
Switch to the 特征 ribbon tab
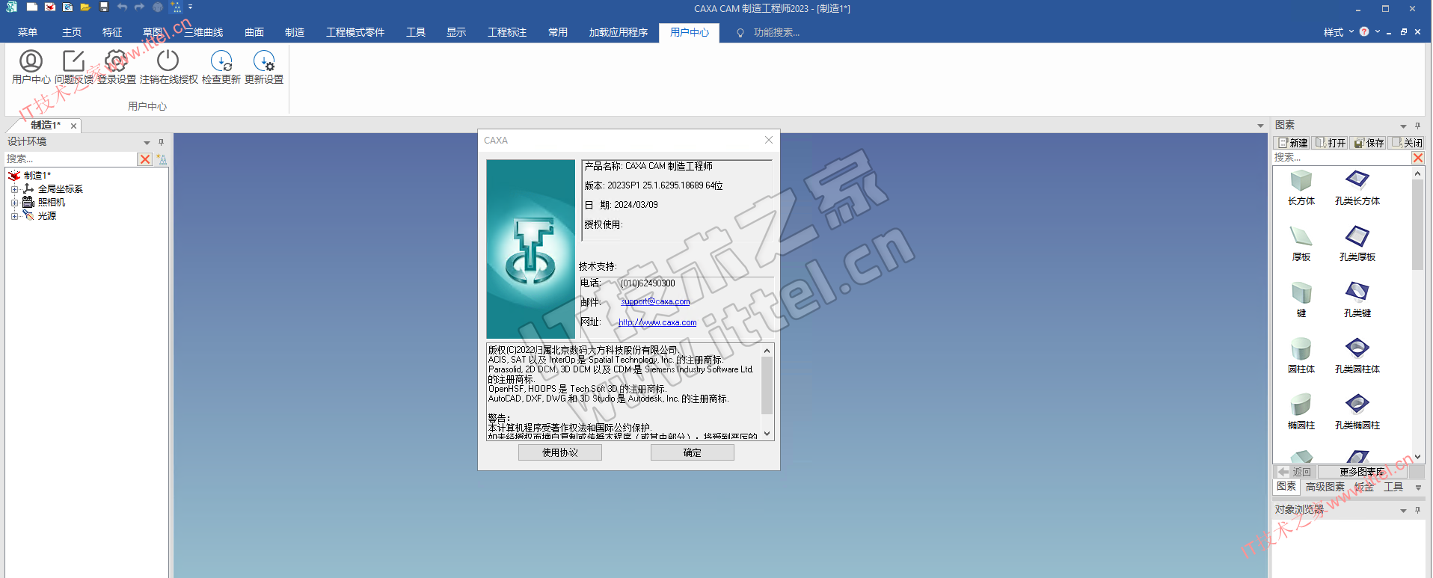tap(112, 32)
